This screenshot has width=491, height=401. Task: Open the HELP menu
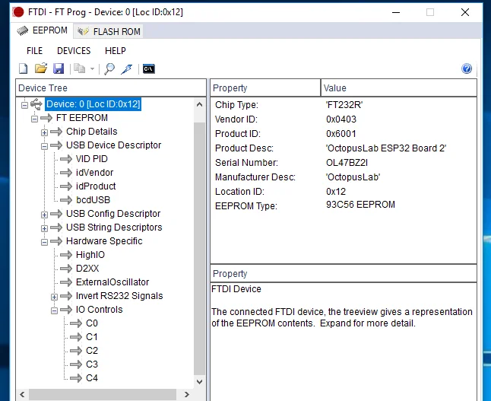pyautogui.click(x=116, y=51)
